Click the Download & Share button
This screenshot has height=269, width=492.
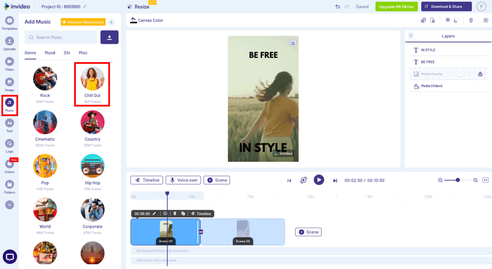(446, 7)
